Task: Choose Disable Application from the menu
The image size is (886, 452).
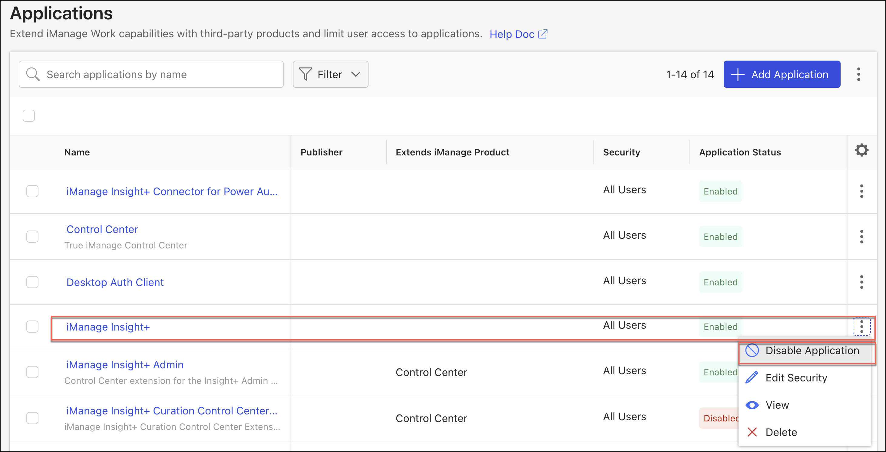Action: [805, 351]
